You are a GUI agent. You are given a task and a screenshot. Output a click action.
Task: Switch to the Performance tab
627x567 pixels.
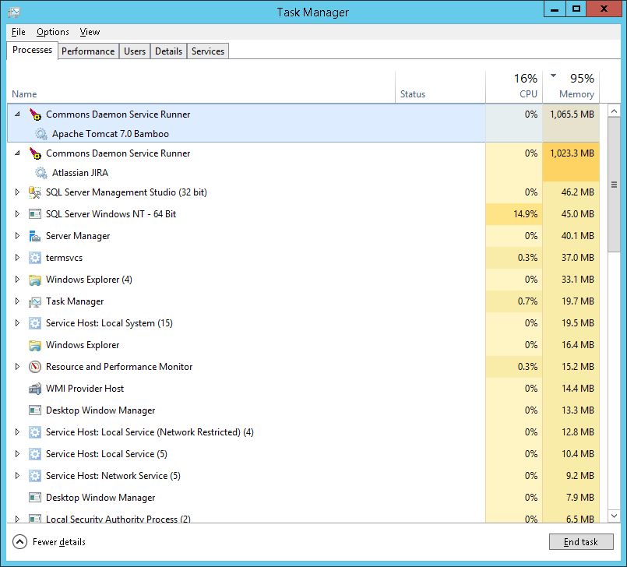pyautogui.click(x=88, y=51)
